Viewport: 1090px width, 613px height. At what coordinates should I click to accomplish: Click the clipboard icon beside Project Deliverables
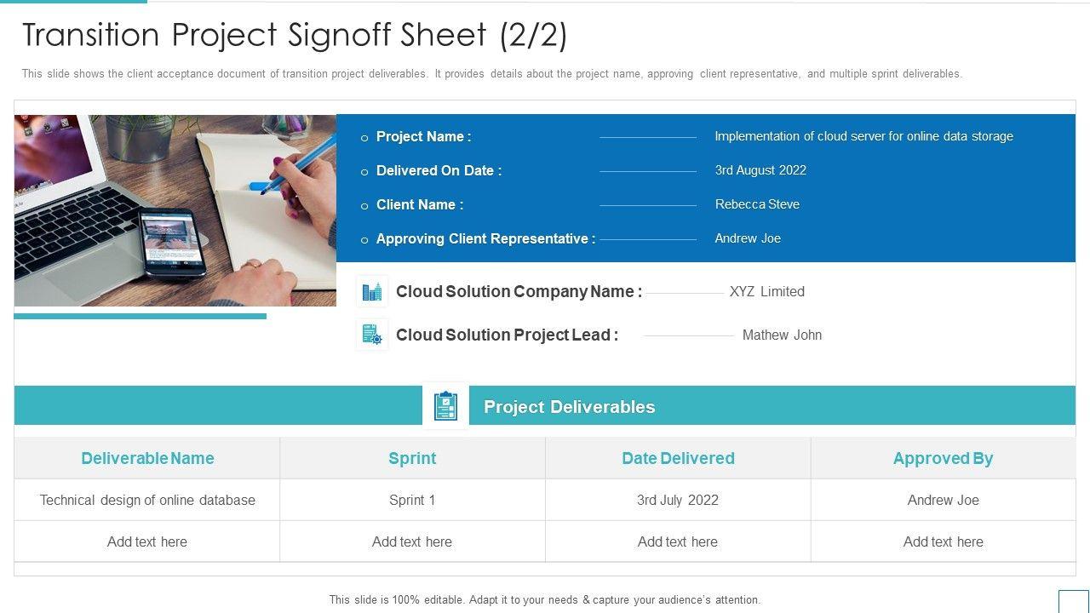(445, 406)
